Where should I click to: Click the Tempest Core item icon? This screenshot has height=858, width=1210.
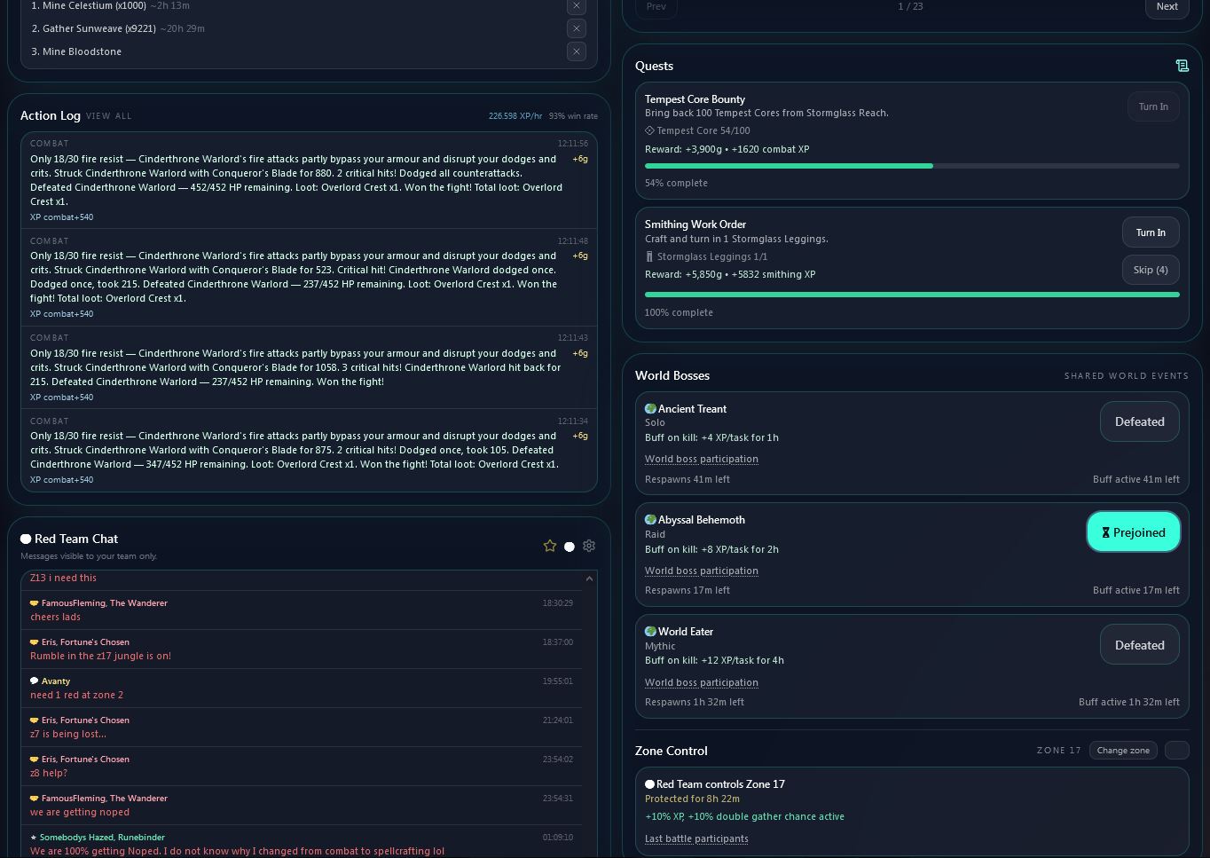(x=649, y=130)
